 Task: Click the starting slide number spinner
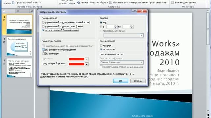[x=116, y=27]
